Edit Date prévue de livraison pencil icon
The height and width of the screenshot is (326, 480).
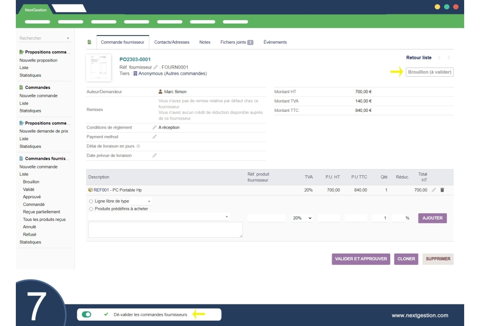tap(155, 156)
